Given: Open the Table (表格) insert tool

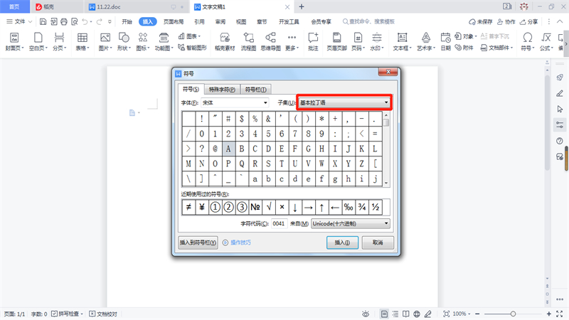Looking at the screenshot, I should pyautogui.click(x=83, y=41).
